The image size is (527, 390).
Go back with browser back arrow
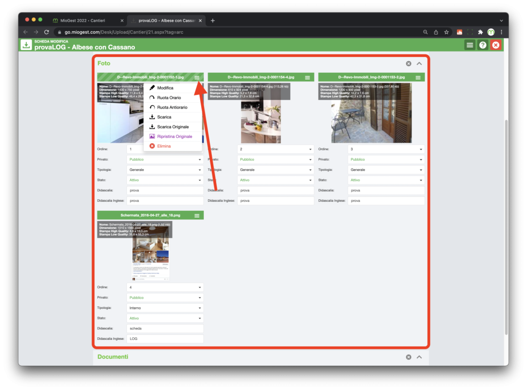click(x=25, y=32)
